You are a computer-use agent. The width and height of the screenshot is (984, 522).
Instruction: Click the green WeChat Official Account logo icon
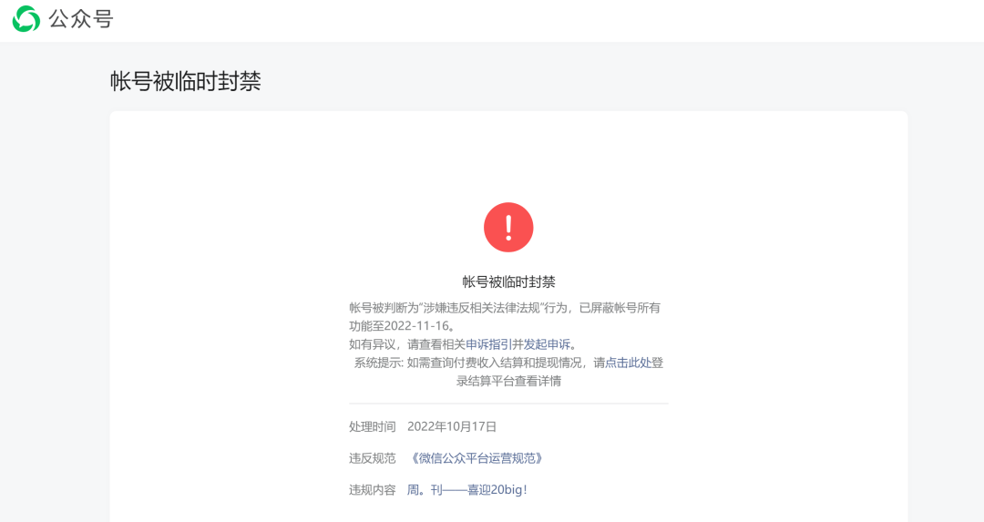(x=26, y=19)
